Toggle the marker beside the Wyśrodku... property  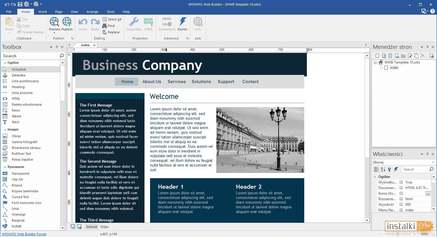click(401, 182)
